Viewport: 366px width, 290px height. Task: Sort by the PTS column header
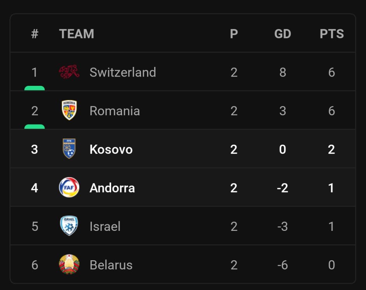click(x=332, y=34)
